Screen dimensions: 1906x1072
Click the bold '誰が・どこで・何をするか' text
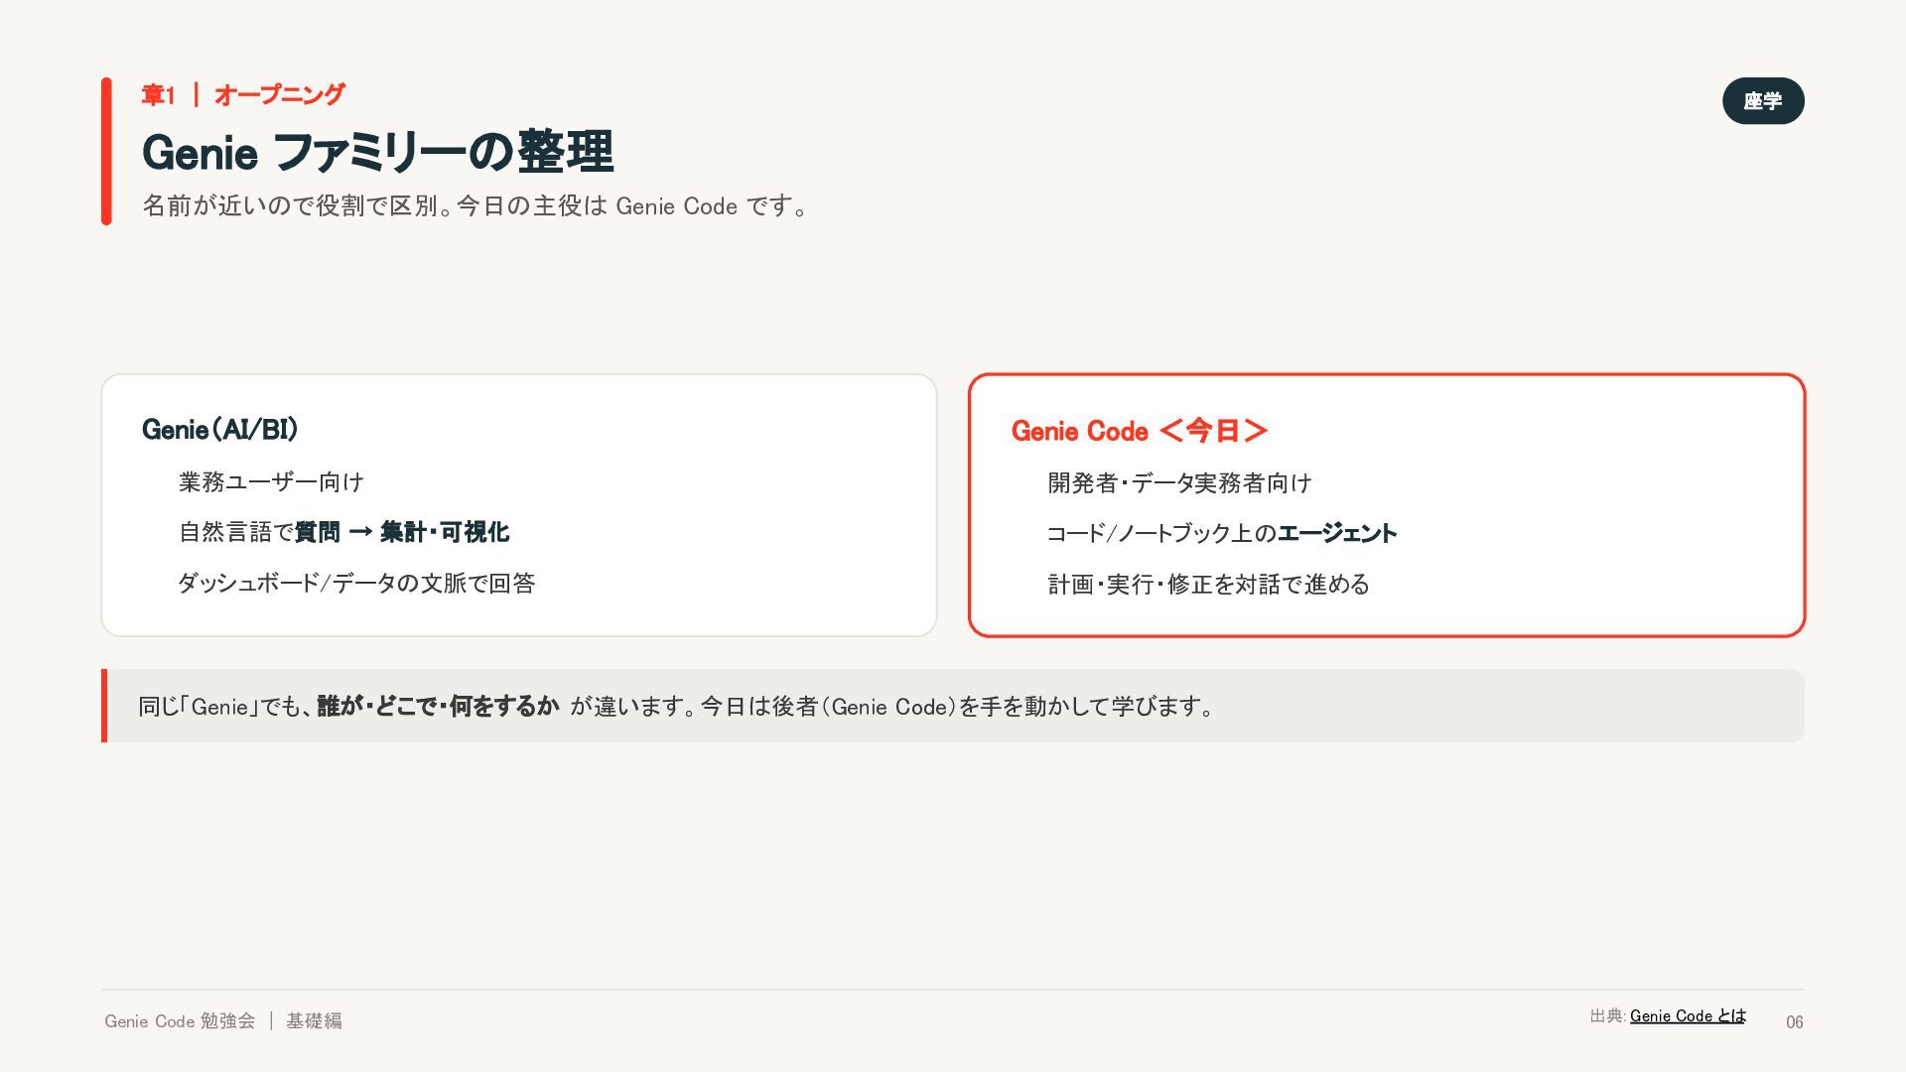pos(438,706)
